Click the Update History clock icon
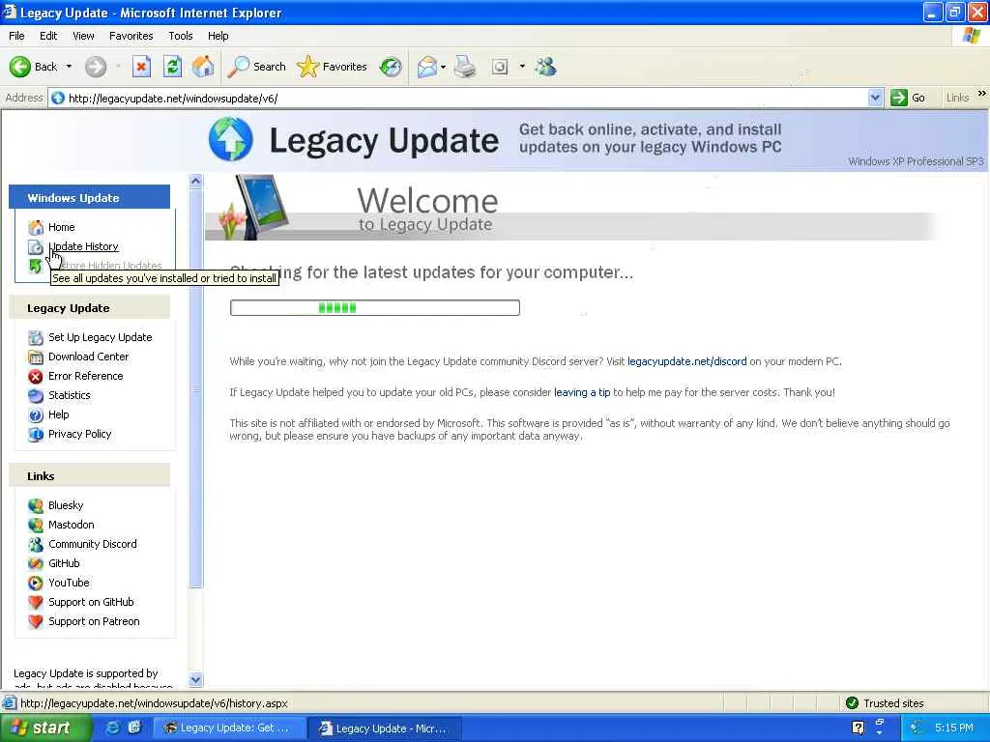 click(x=36, y=246)
